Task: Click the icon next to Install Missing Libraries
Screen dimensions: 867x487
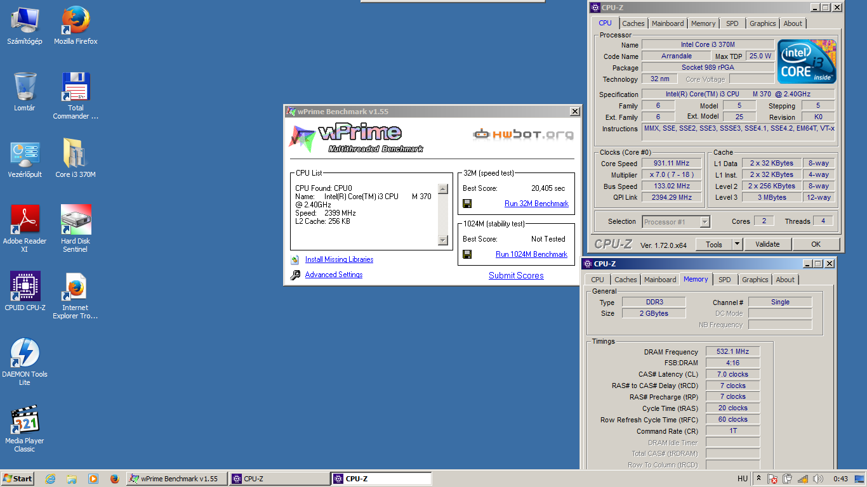Action: [295, 259]
